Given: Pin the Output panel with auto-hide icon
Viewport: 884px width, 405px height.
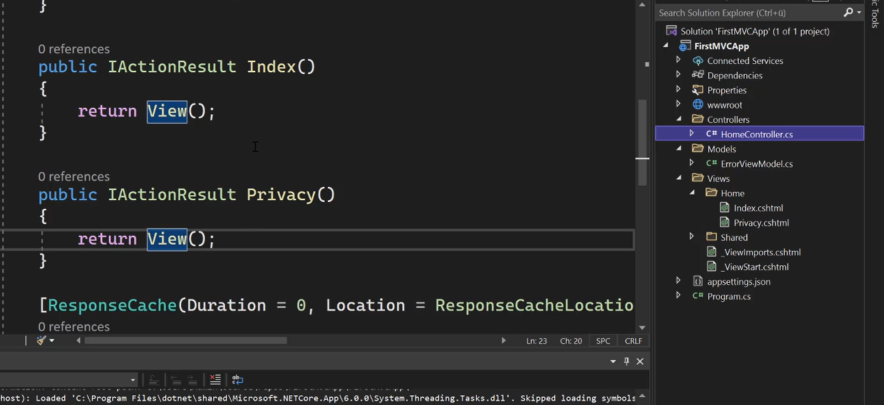Looking at the screenshot, I should pyautogui.click(x=626, y=361).
